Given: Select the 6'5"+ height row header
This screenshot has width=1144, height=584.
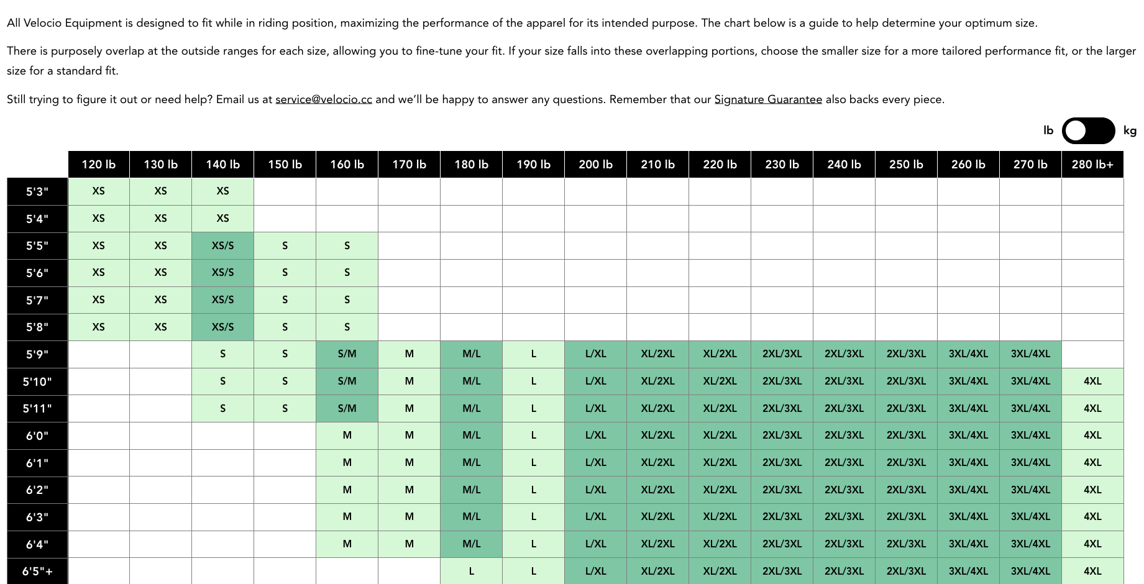Looking at the screenshot, I should 37,571.
